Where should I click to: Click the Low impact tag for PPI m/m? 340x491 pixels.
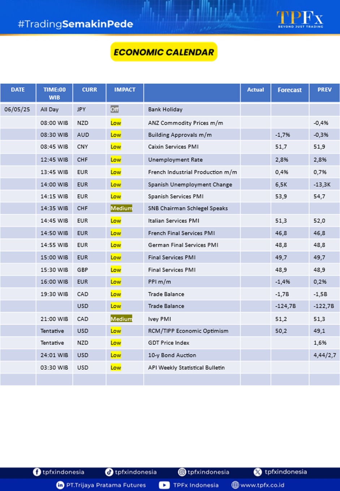click(116, 282)
